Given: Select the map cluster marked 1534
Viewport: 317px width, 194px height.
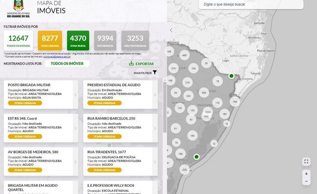Looking at the screenshot, I should (x=207, y=111).
